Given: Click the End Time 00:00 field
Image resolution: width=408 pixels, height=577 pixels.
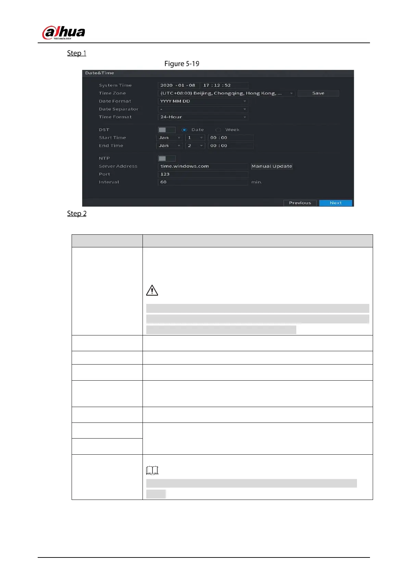Looking at the screenshot, I should 231,146.
